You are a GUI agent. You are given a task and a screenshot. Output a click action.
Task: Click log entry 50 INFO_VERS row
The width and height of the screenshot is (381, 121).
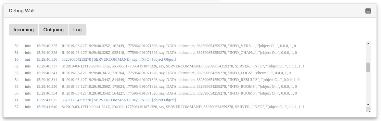[159, 46]
